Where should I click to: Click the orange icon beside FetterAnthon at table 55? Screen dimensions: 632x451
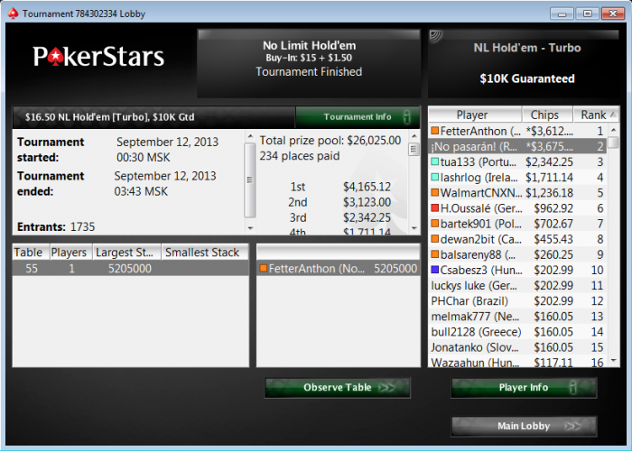pos(264,268)
